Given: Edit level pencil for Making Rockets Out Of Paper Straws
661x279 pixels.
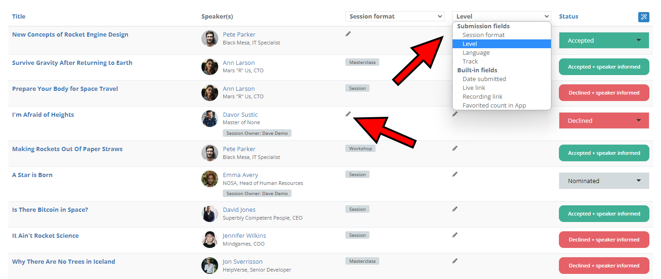Looking at the screenshot, I should coord(455,148).
